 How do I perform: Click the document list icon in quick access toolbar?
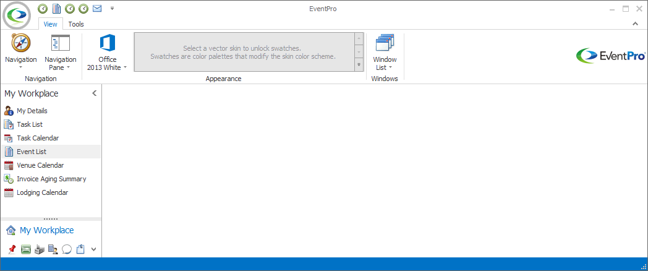point(57,8)
